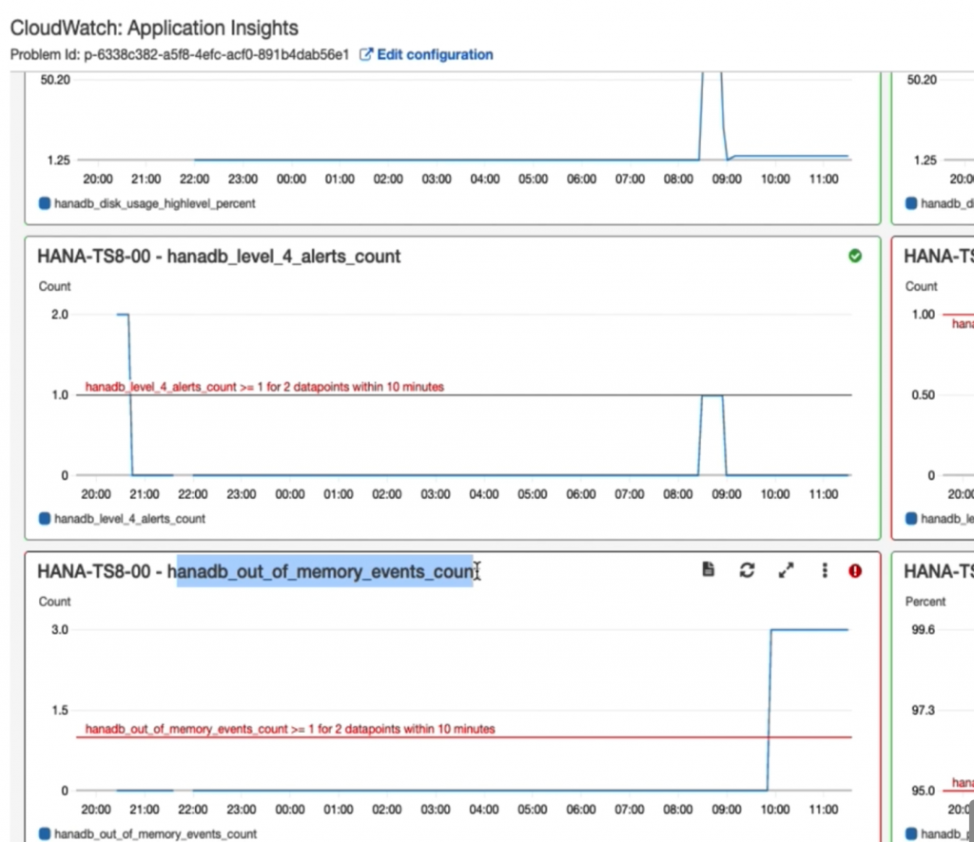Open the external link icon beside Edit configuration
The width and height of the screenshot is (974, 842).
point(366,54)
